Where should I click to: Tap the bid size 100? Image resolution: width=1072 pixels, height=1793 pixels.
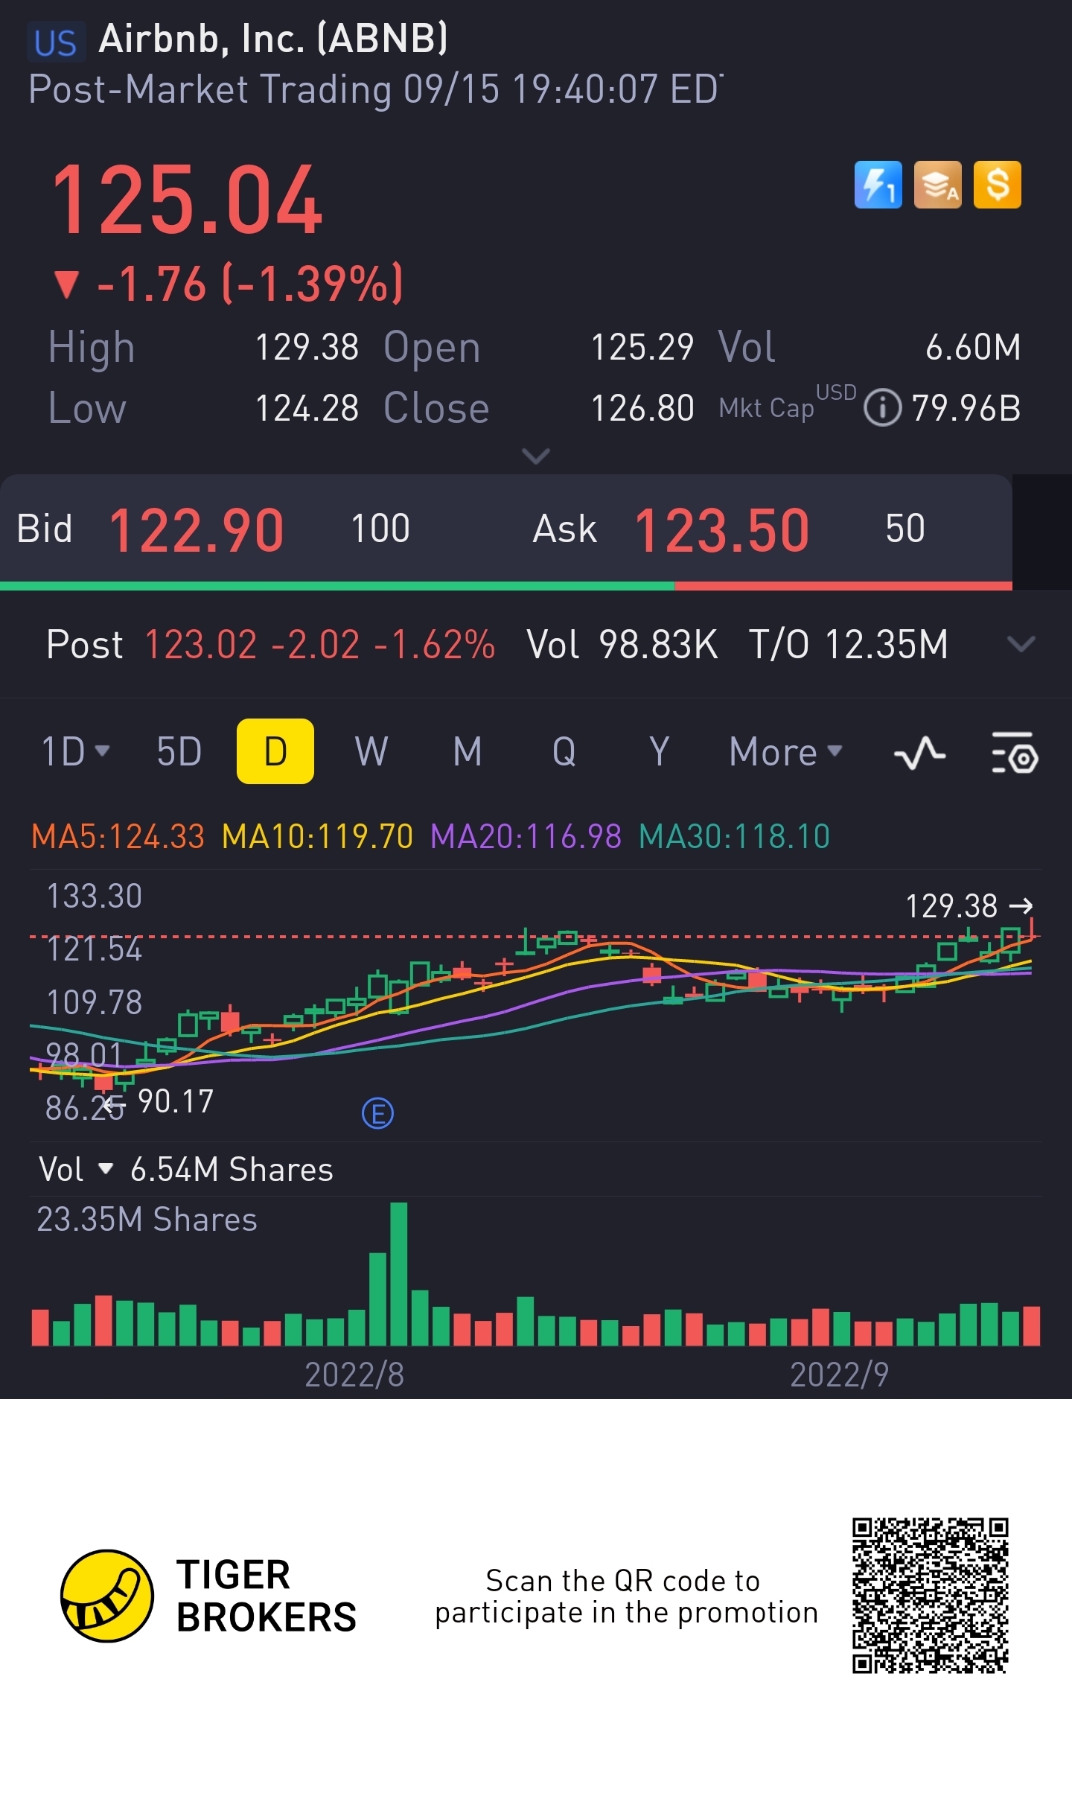tap(380, 529)
